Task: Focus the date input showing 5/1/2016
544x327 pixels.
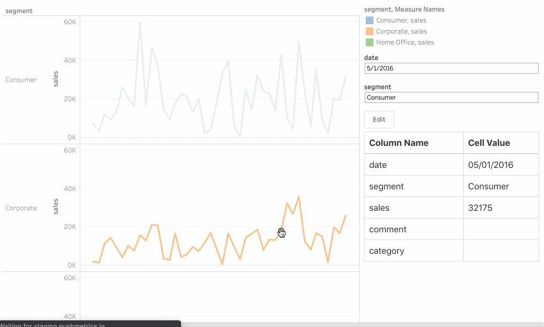Action: tap(451, 68)
